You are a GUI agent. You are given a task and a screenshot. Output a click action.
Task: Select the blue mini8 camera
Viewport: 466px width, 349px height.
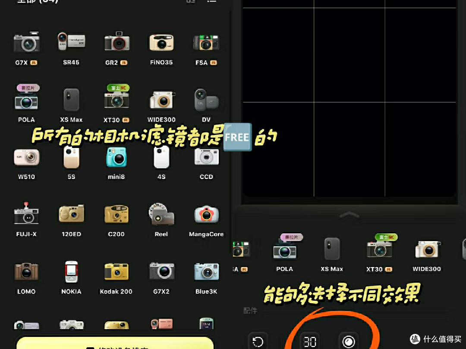coord(116,163)
